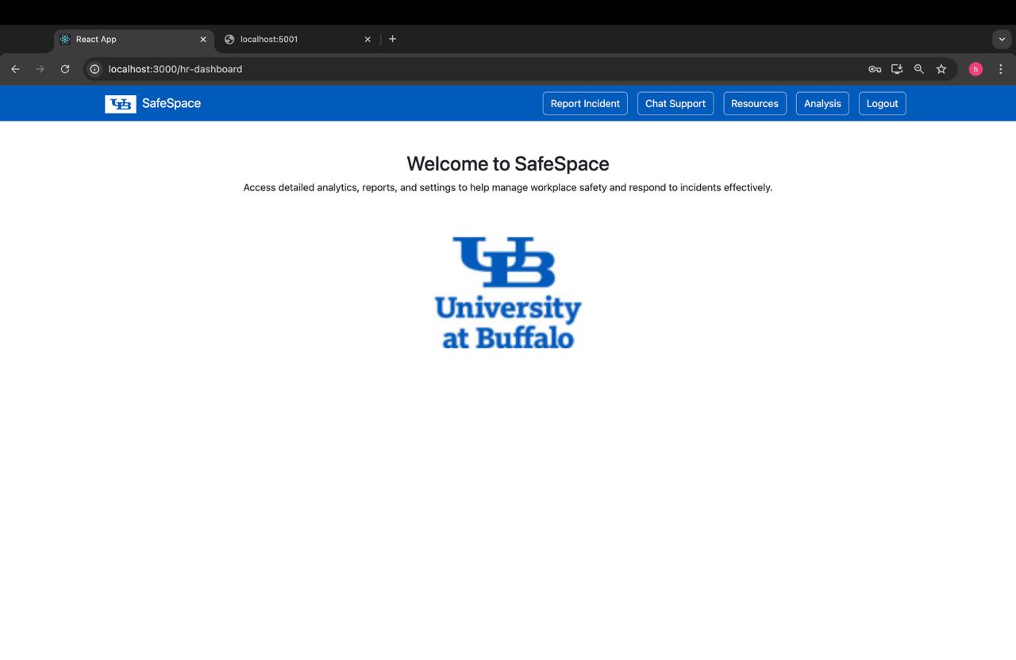
Task: Reload the page with the refresh icon
Action: 65,69
